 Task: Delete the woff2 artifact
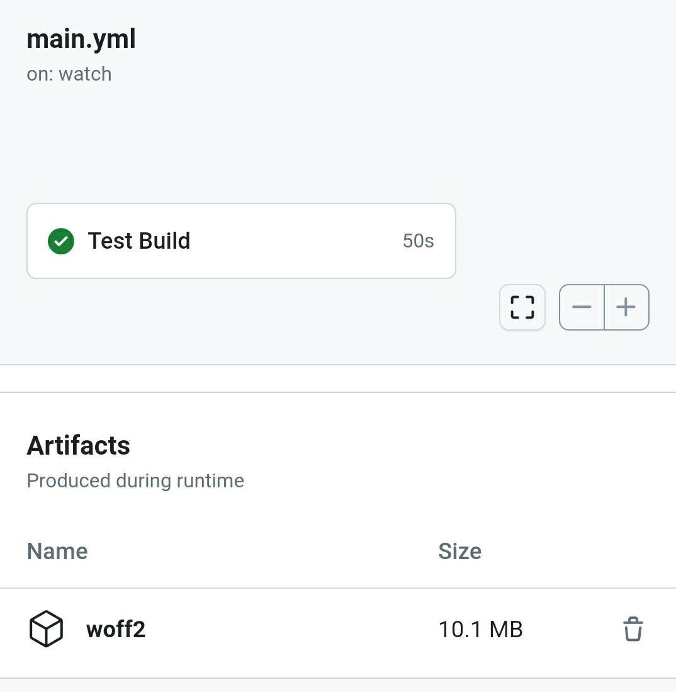click(633, 629)
